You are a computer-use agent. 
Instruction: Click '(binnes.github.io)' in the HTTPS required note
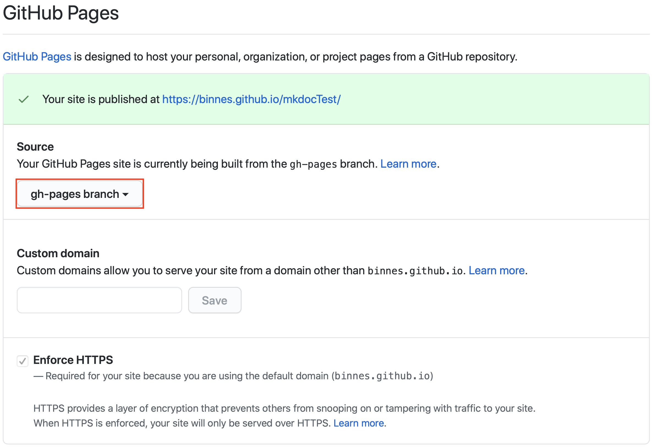click(x=382, y=376)
